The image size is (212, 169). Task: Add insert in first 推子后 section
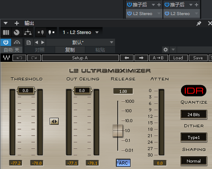pyautogui.click(x=159, y=5)
